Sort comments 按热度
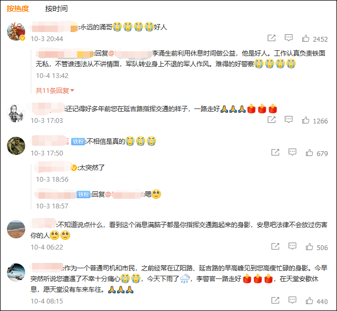 pos(18,9)
